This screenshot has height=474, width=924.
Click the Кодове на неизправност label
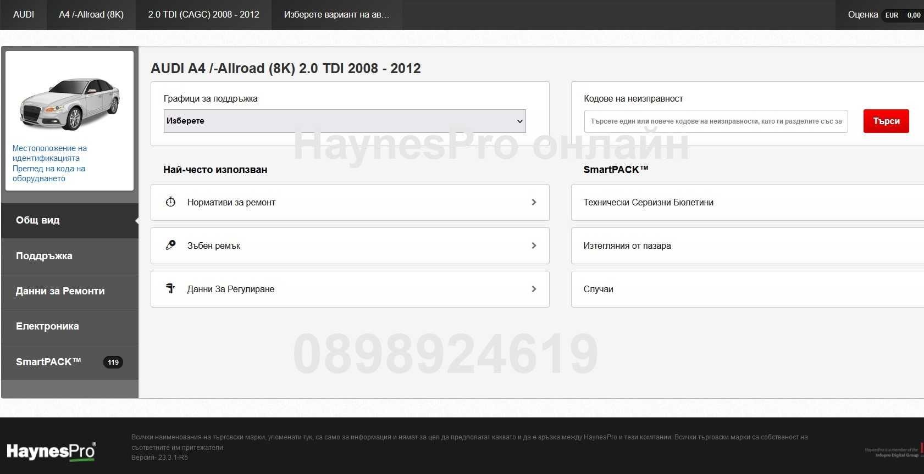point(633,99)
